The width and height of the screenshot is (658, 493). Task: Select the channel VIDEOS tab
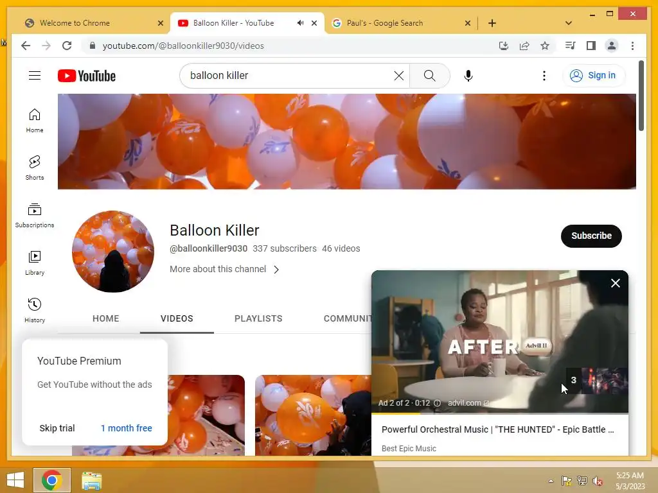pos(177,318)
